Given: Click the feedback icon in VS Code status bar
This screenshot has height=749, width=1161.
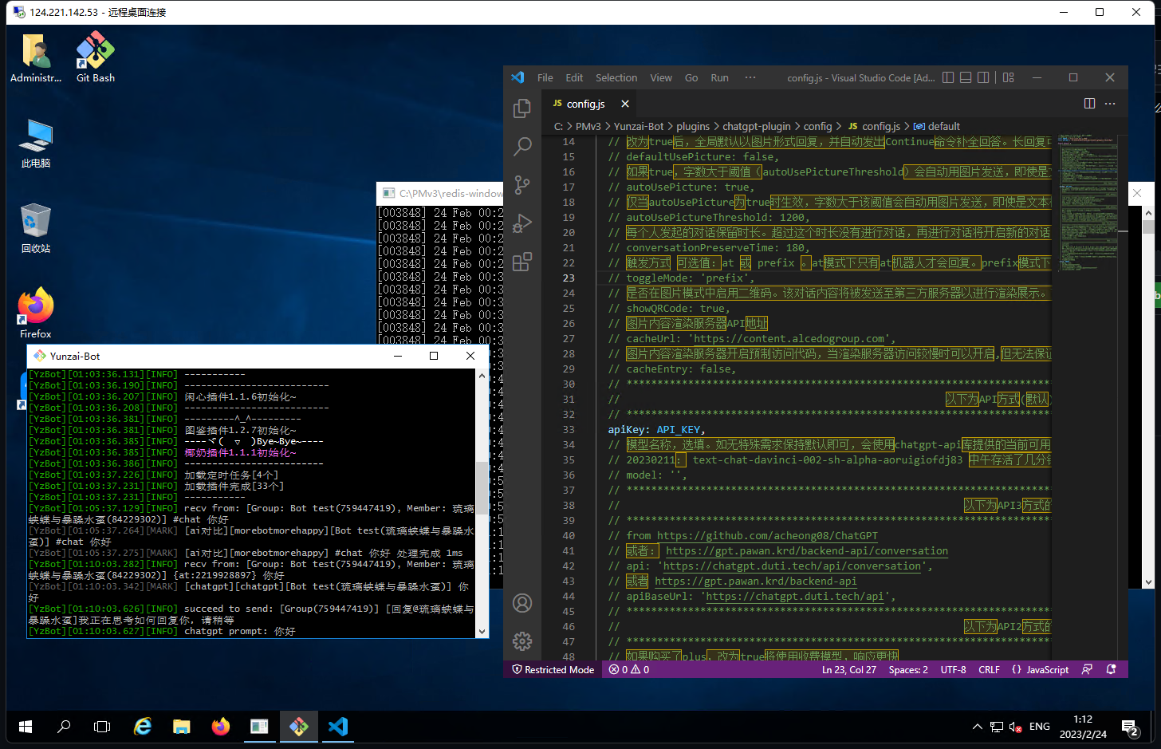Looking at the screenshot, I should (1087, 670).
